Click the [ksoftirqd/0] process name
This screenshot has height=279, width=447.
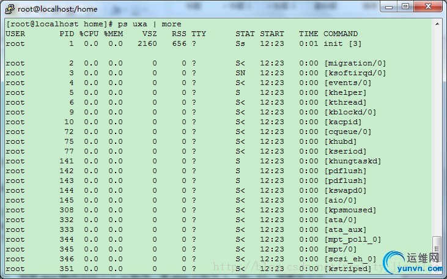tap(355, 73)
